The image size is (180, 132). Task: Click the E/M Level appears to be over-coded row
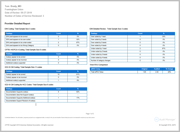pos(46,39)
